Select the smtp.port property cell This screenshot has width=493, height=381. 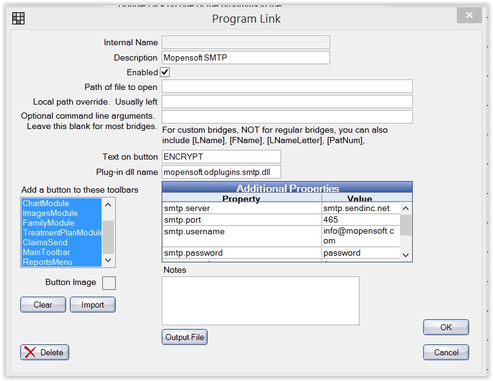[x=242, y=220]
